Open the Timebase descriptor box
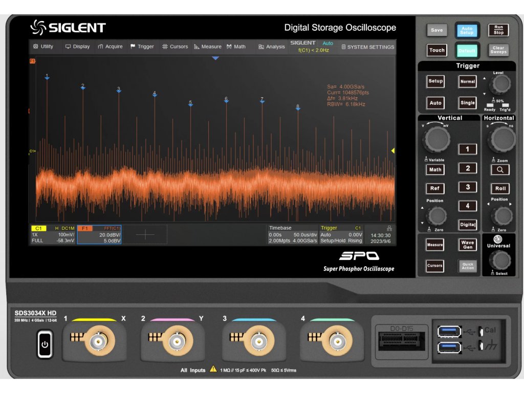Viewport: 524px width, 393px height. pos(293,234)
